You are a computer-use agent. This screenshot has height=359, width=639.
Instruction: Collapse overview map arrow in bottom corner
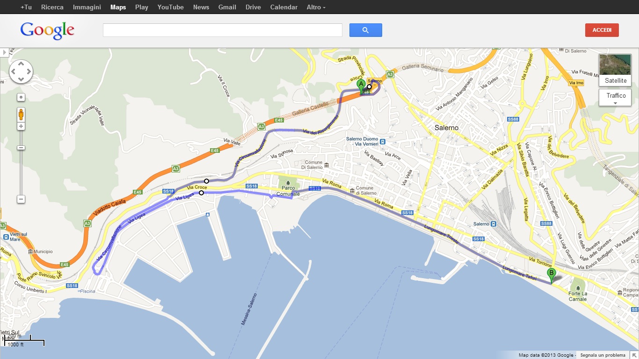633,355
